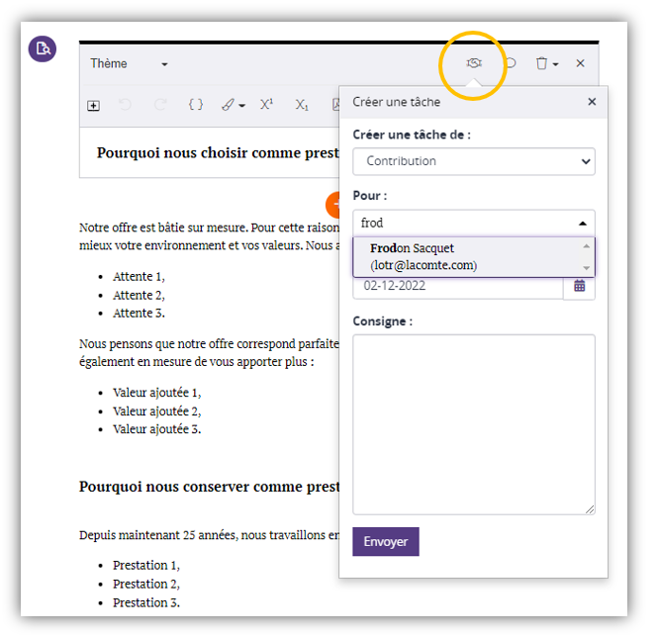Open the trash delete dropdown
Image resolution: width=658 pixels, height=637 pixels.
pos(546,63)
